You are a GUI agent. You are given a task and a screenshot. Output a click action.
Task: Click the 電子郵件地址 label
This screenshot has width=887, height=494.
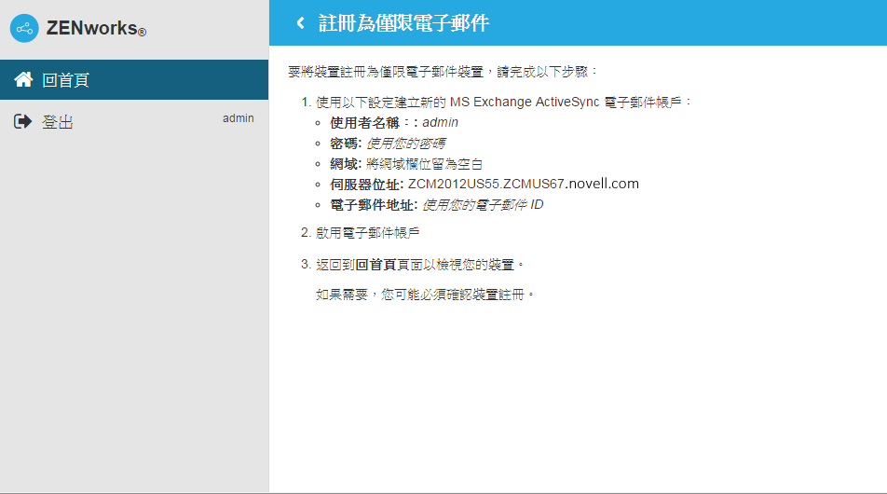click(374, 205)
